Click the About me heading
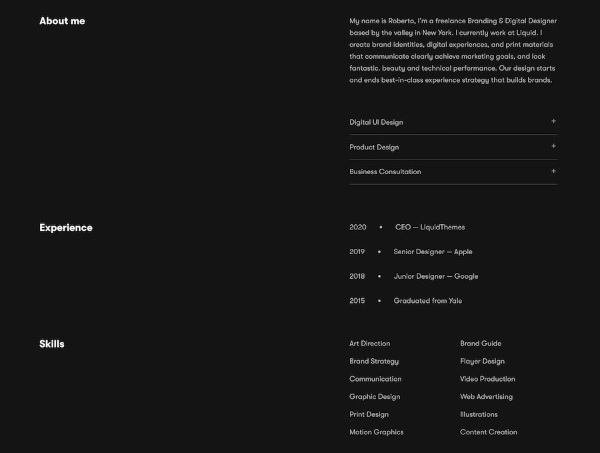 pyautogui.click(x=62, y=21)
